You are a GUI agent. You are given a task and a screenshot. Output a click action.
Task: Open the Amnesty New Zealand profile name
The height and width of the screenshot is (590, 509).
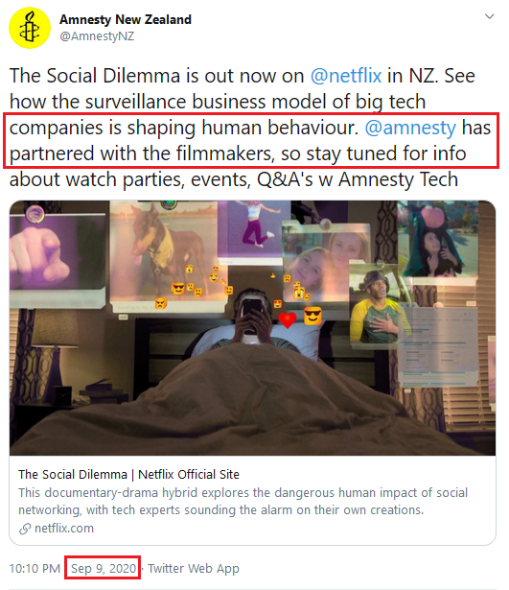126,19
